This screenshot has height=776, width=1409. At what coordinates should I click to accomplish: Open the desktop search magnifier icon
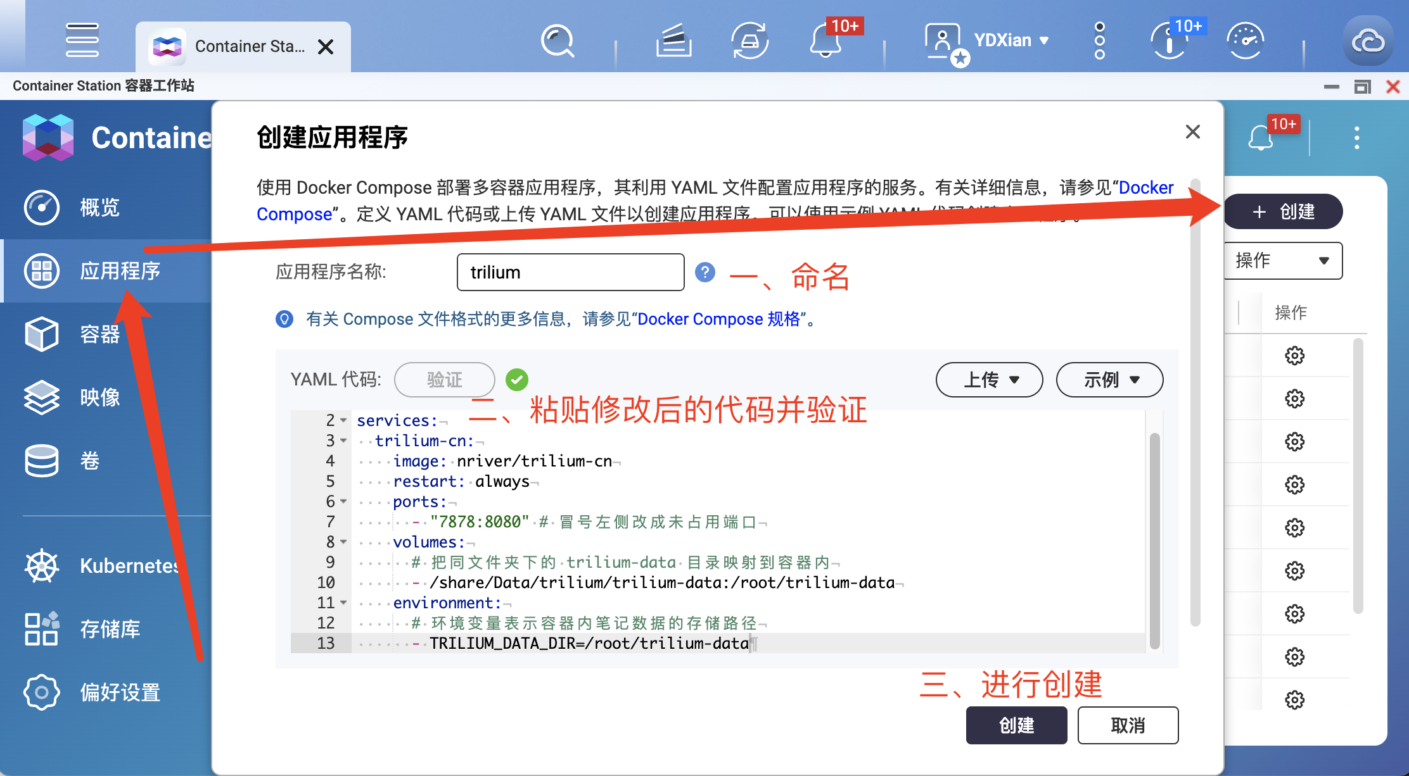tap(558, 41)
